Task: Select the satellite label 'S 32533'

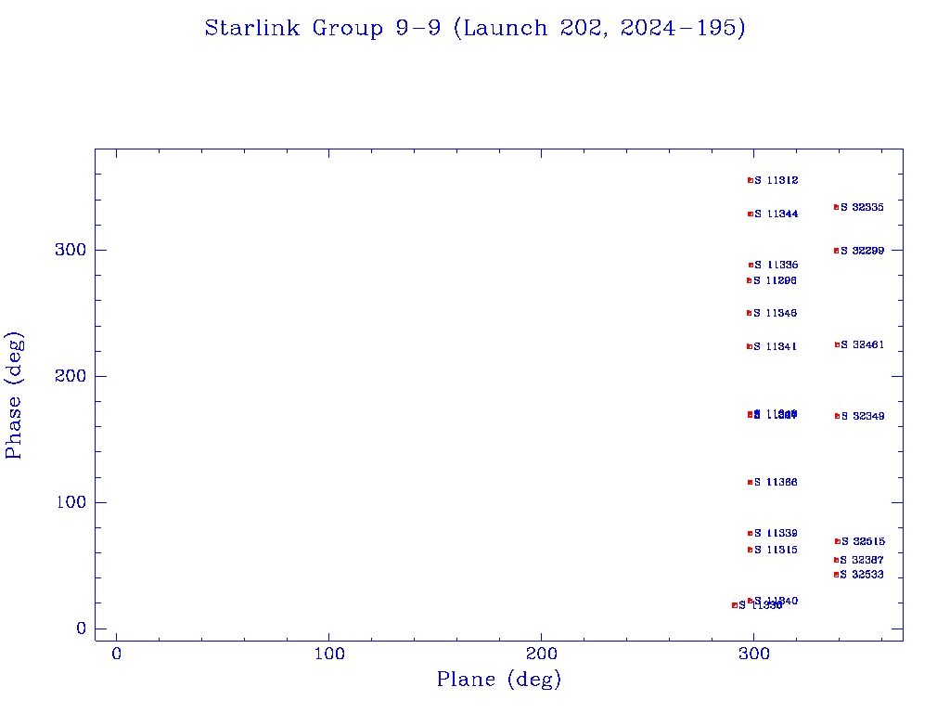Action: [862, 574]
